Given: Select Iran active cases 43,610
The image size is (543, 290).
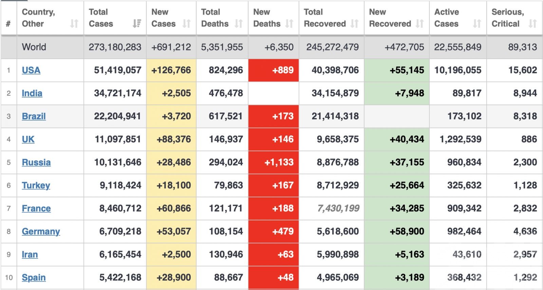Looking at the screenshot, I should coord(467,255).
